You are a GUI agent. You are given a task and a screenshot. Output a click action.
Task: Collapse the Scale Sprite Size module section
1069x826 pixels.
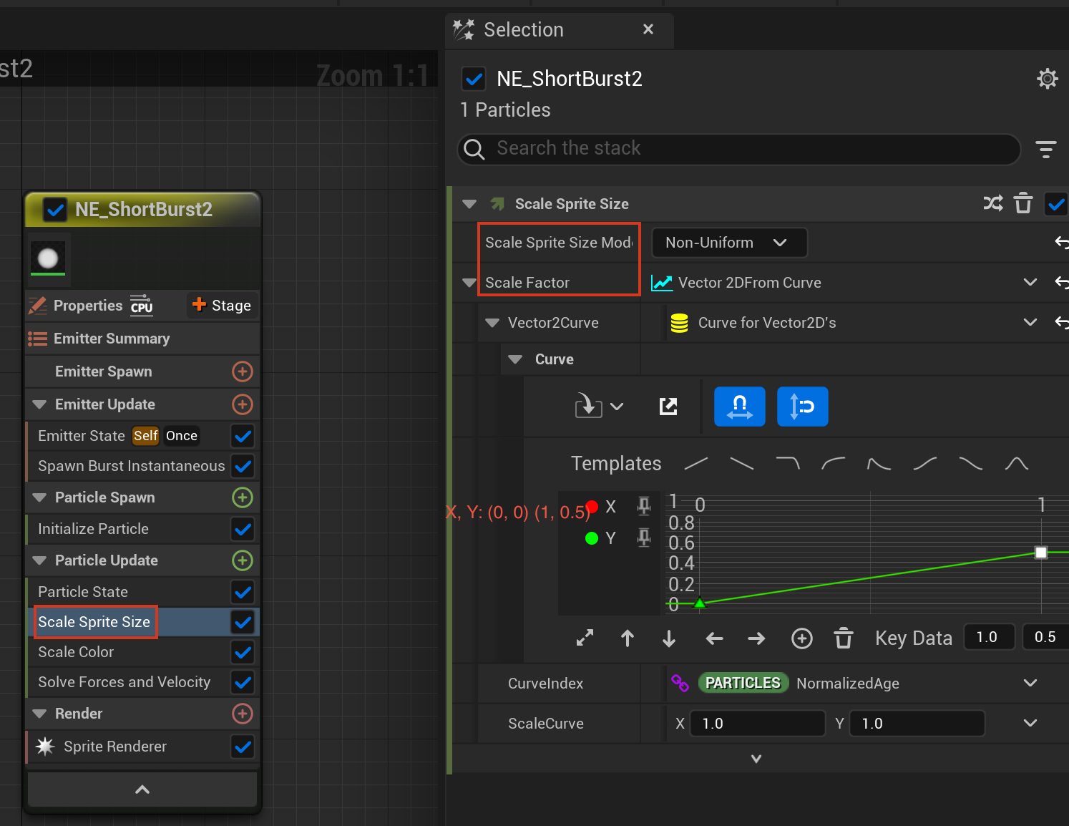click(x=469, y=204)
